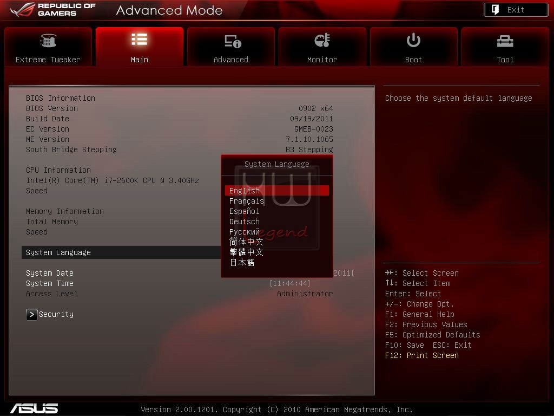Switch to the Monitor tab label
The height and width of the screenshot is (416, 554).
[322, 60]
